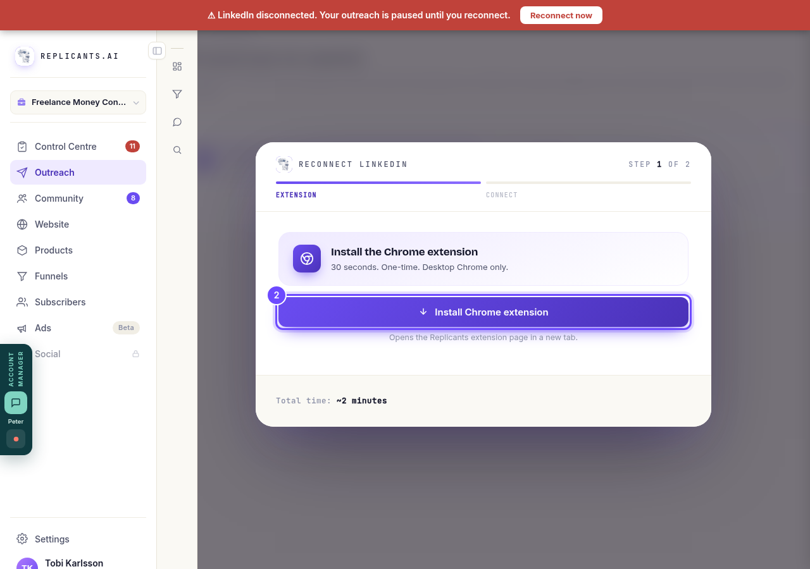The image size is (810, 569).
Task: Select the locked Social menu item
Action: click(78, 354)
